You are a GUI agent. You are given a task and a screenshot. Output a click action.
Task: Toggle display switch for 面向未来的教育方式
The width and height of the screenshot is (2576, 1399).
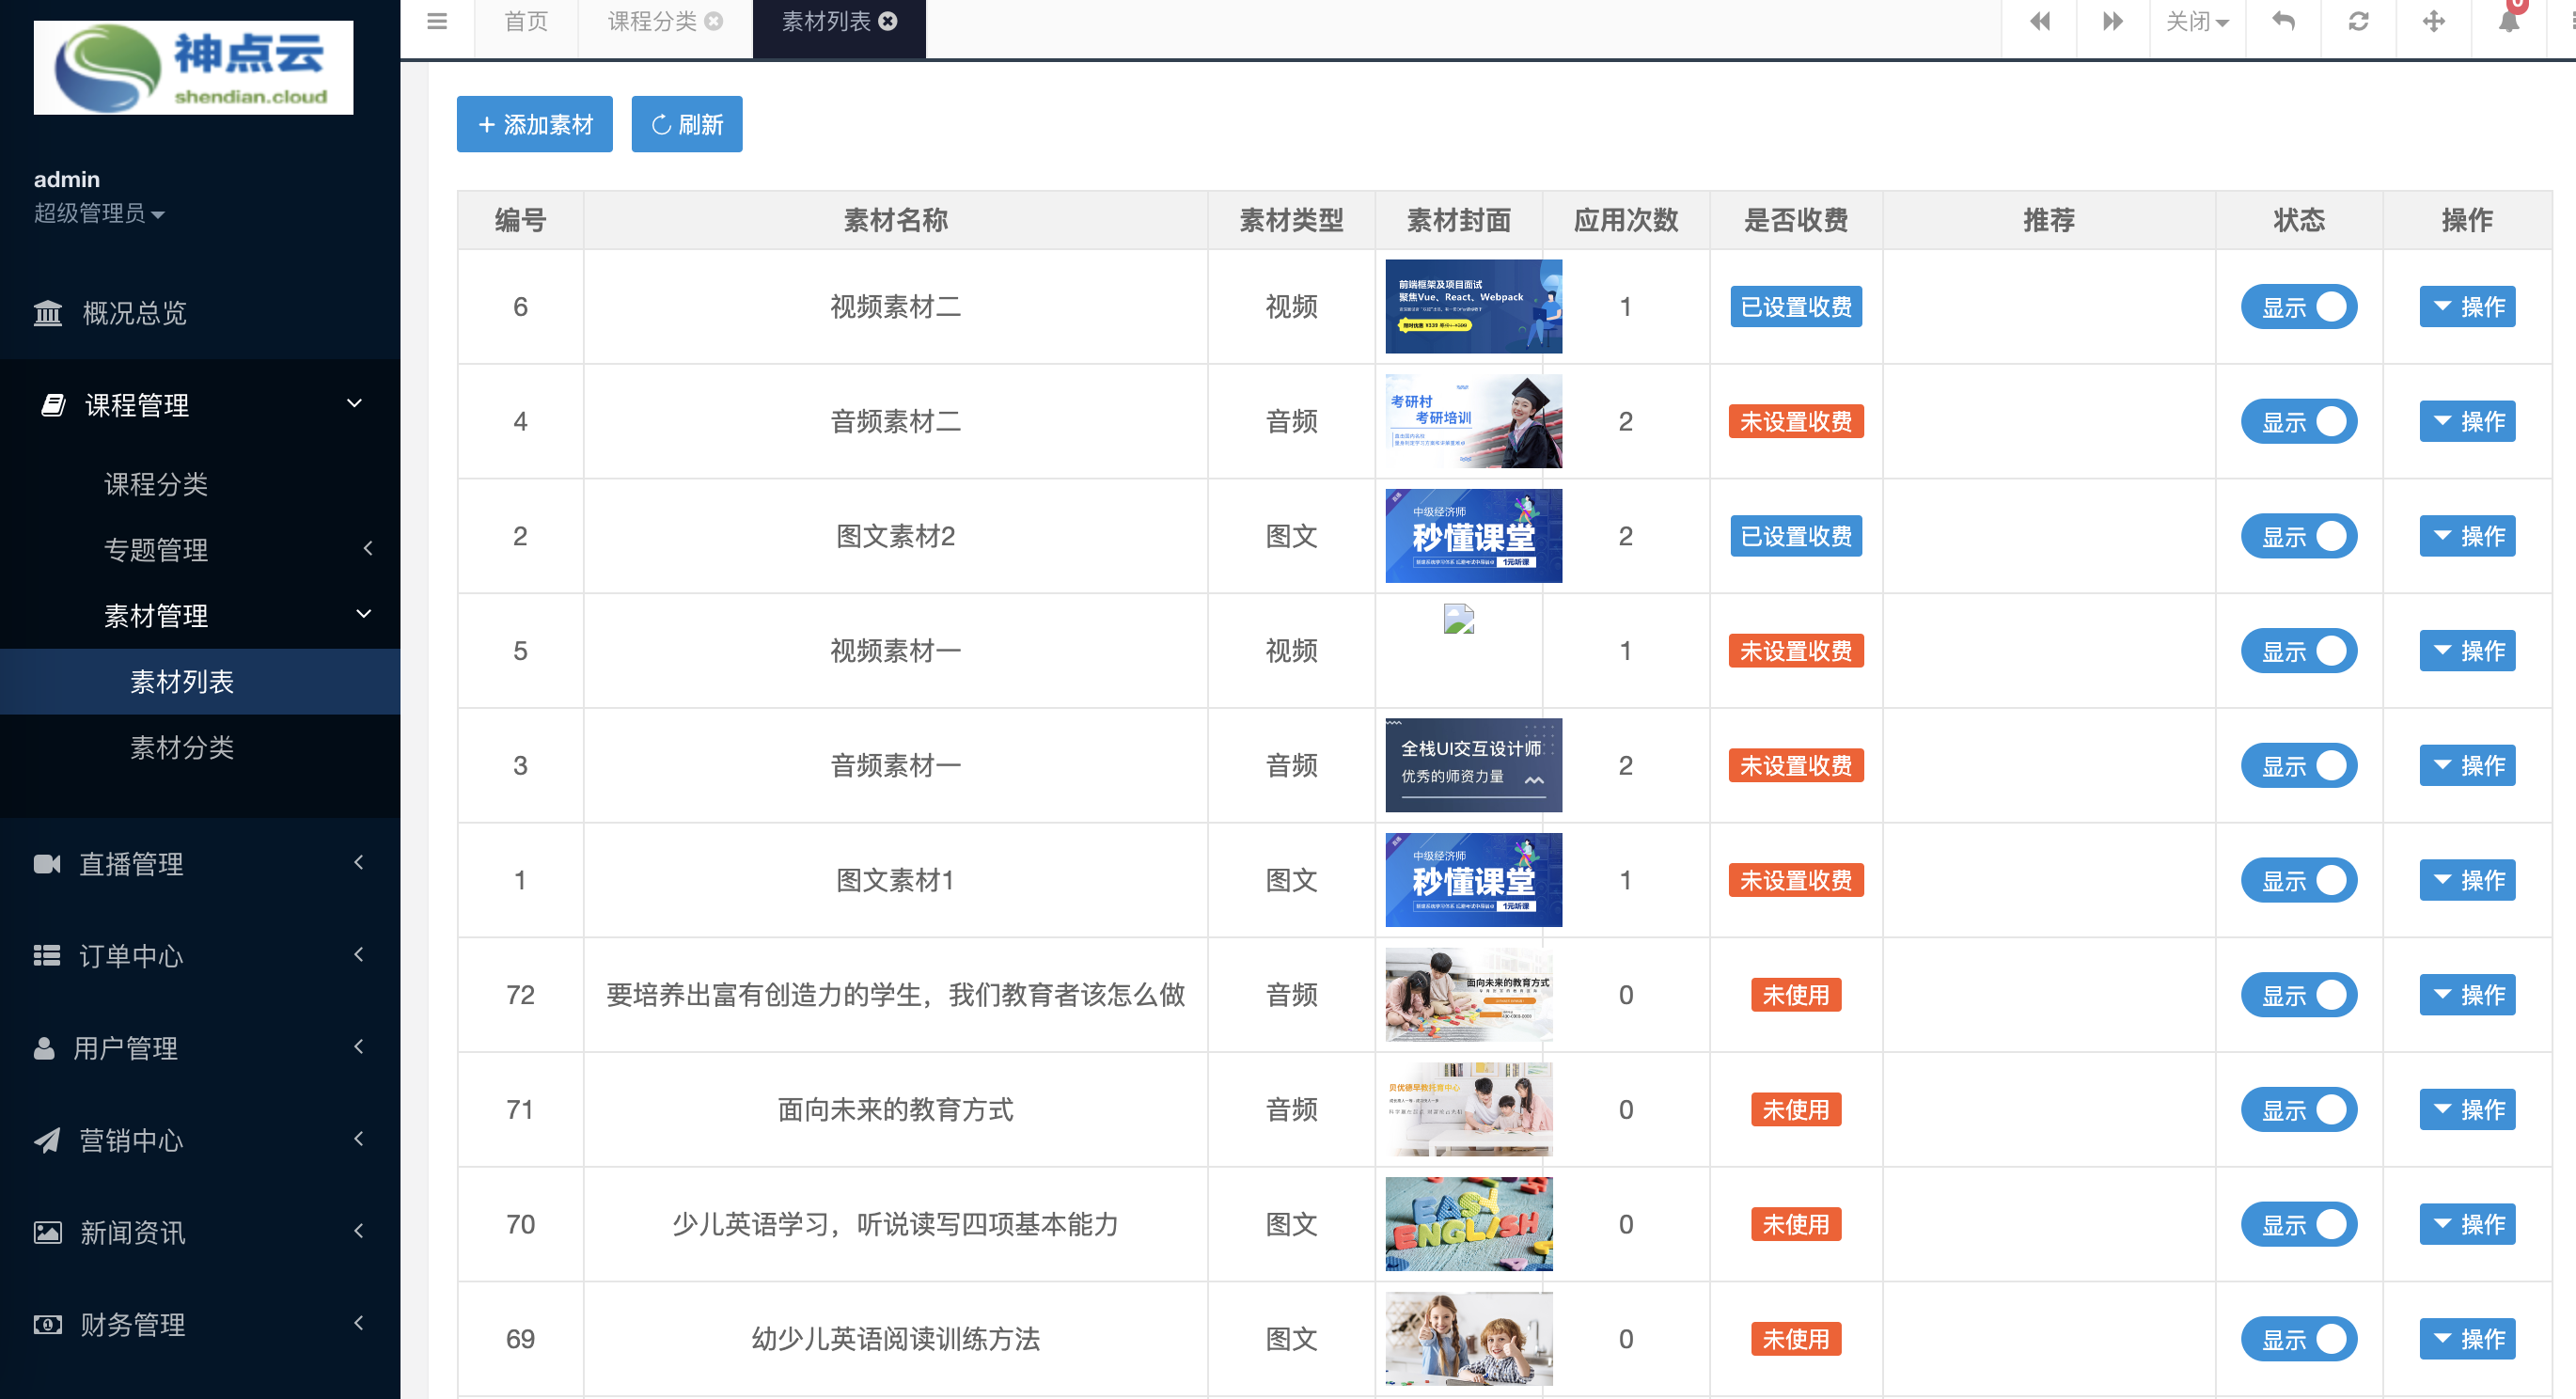[2298, 1109]
